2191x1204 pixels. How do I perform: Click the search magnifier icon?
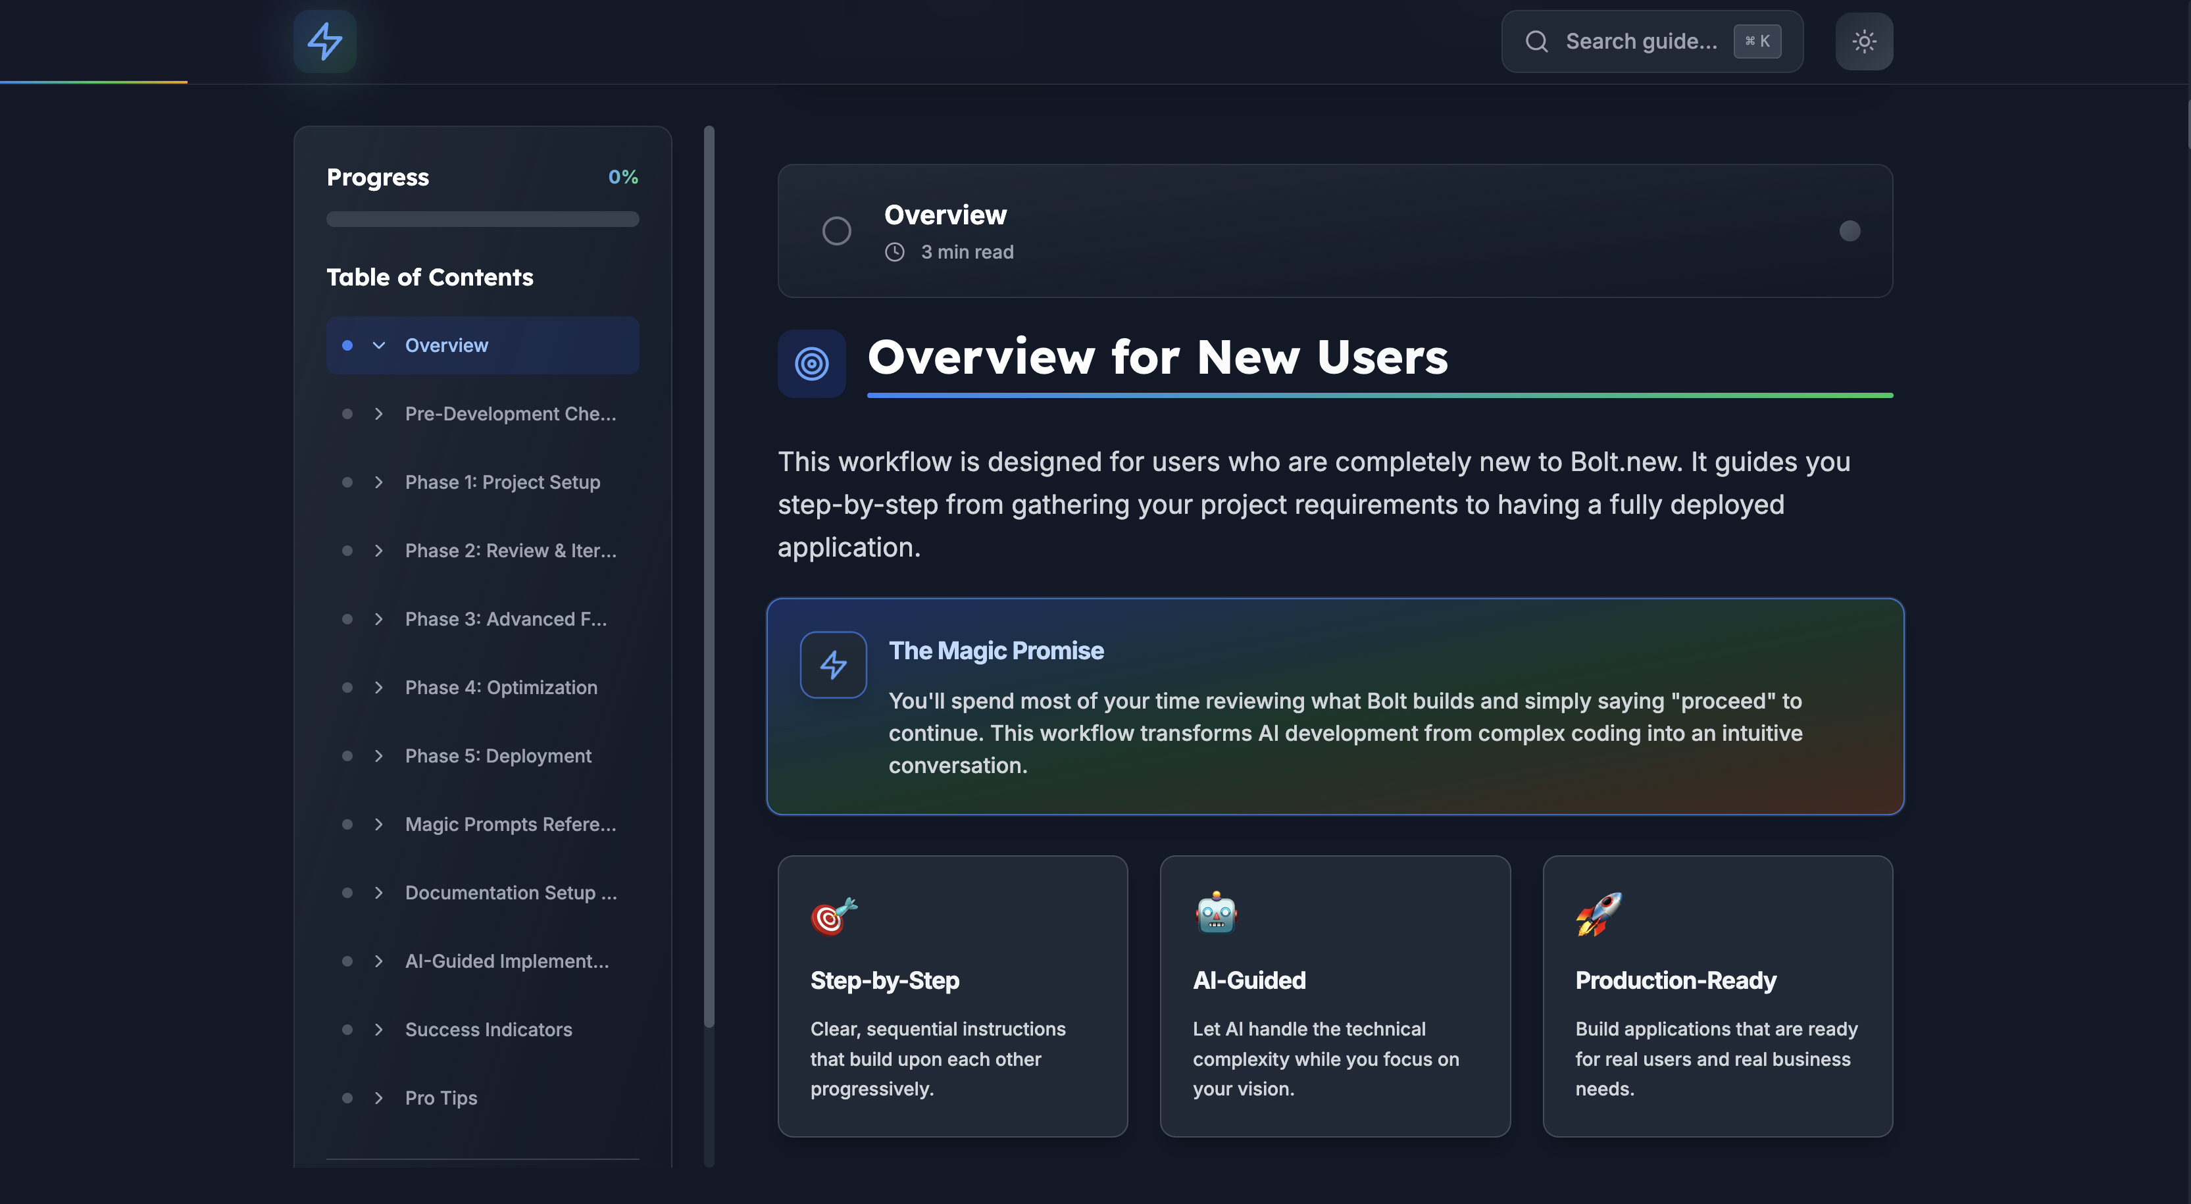point(1536,41)
